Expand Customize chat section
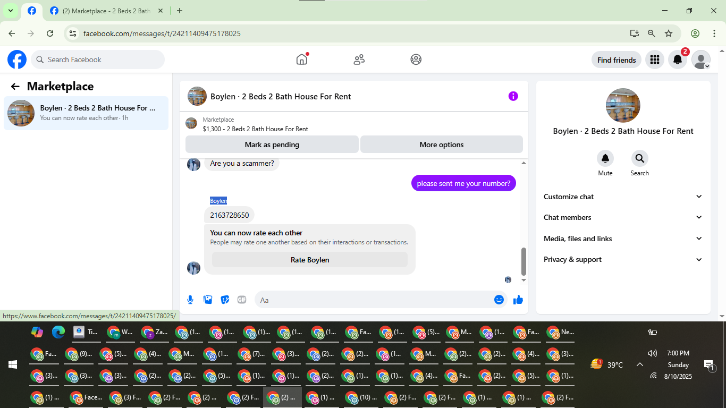 pyautogui.click(x=623, y=197)
